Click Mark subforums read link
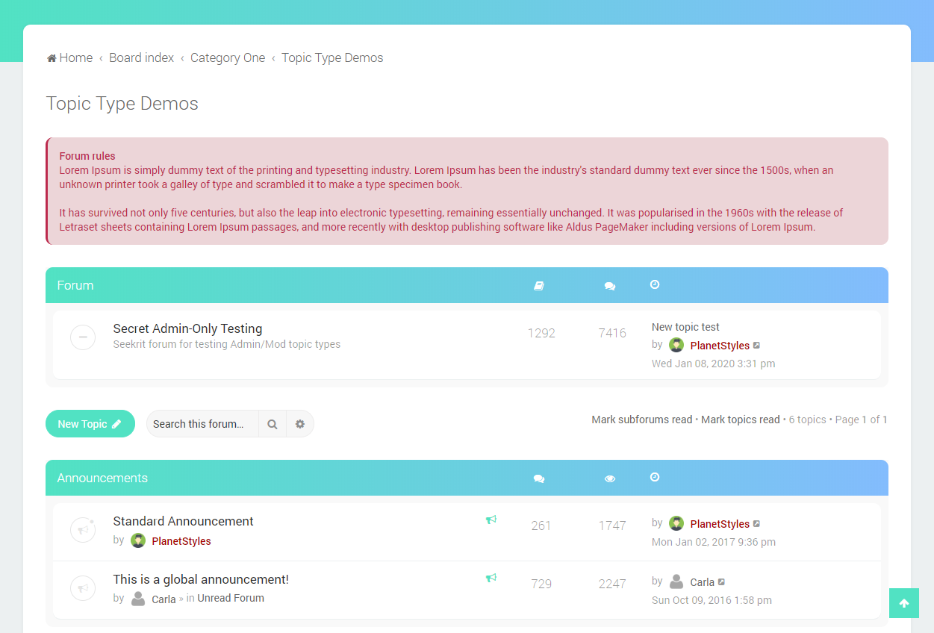934x633 pixels. 641,420
